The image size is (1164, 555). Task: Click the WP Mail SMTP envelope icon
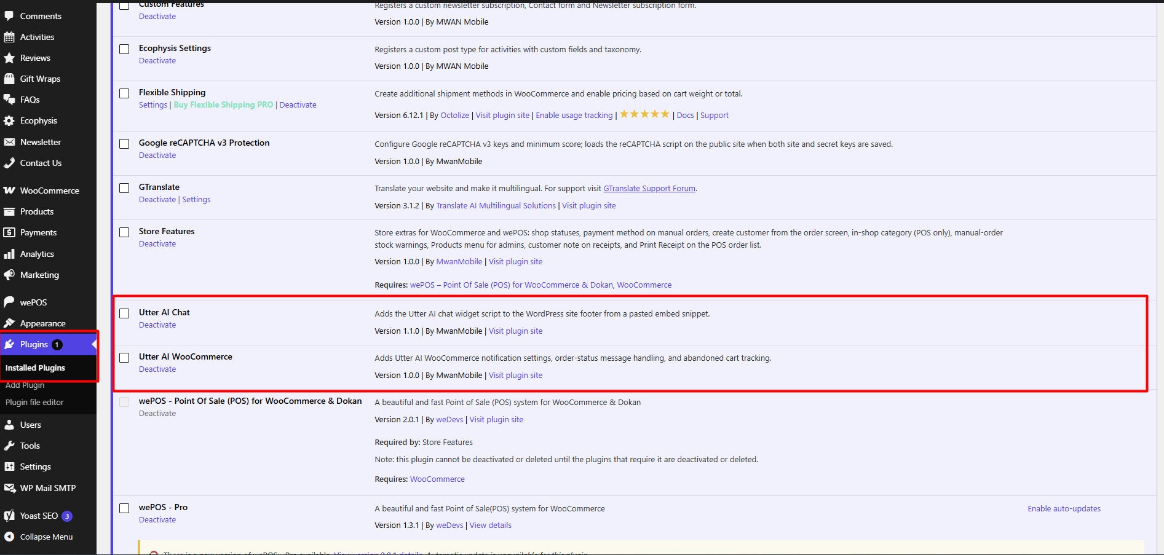point(9,488)
